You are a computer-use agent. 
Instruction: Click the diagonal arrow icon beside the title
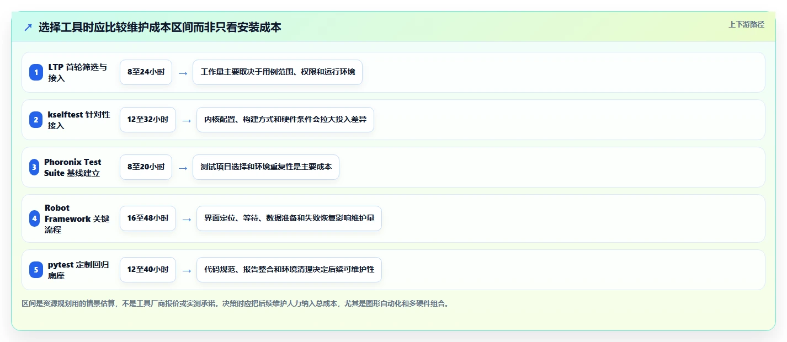[x=28, y=27]
